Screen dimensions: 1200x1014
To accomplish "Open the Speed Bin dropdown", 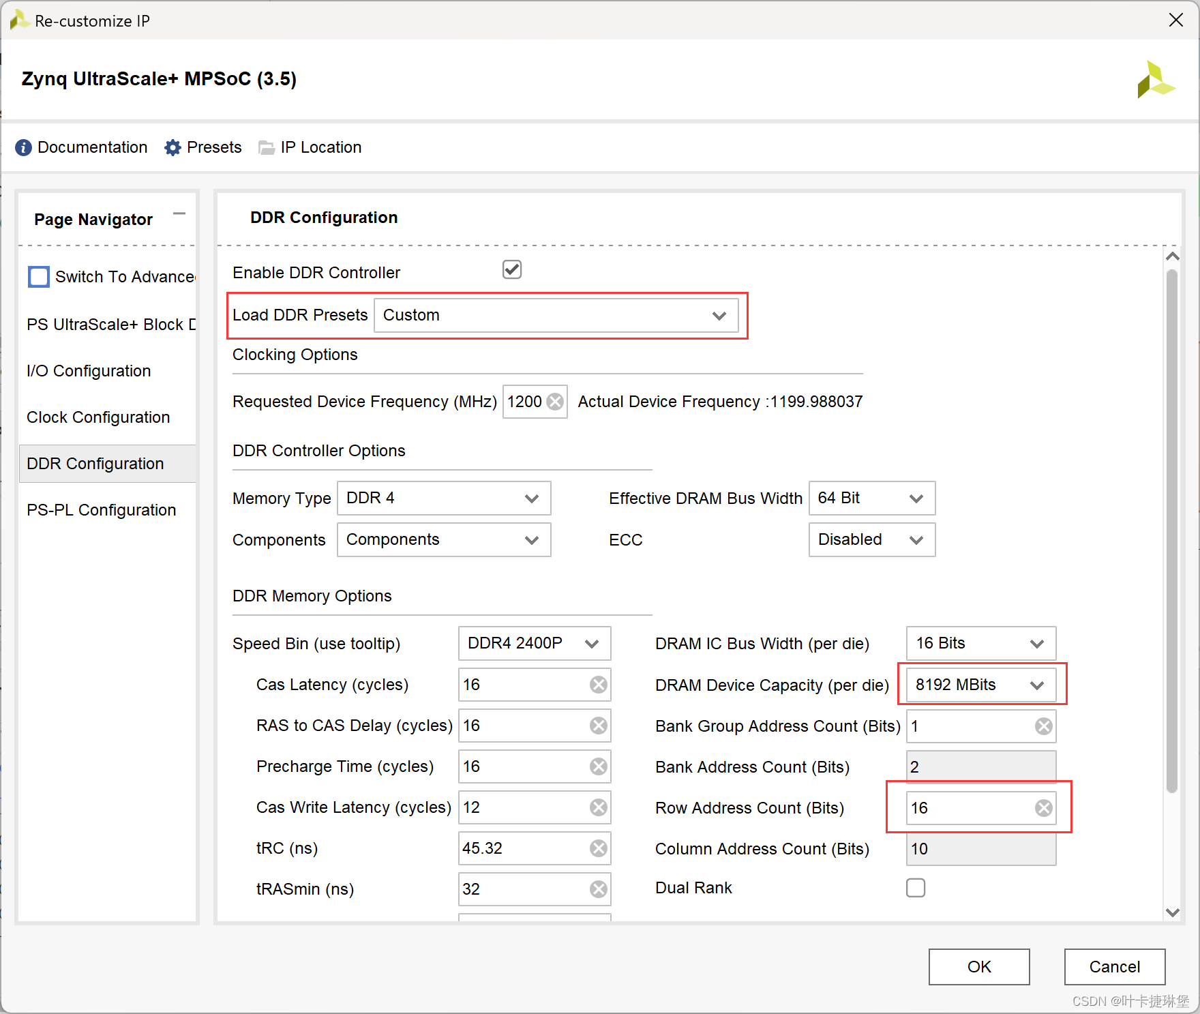I will tap(535, 644).
